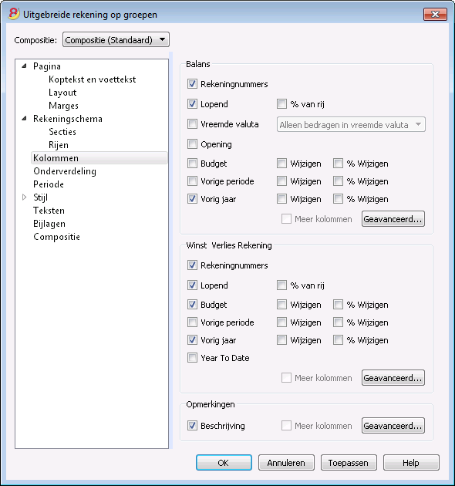The width and height of the screenshot is (455, 486).
Task: Select Bijlagen in the left tree
Action: (x=49, y=224)
